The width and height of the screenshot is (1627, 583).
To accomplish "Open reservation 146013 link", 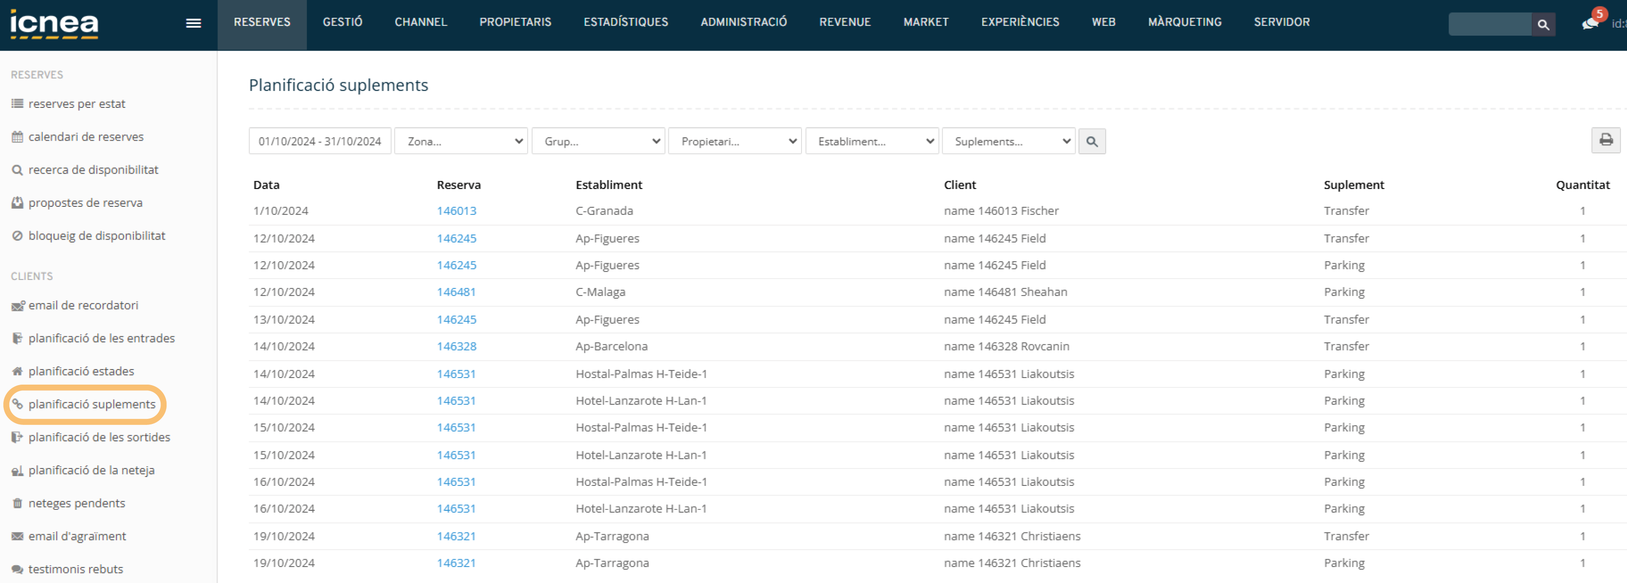I will click(456, 211).
